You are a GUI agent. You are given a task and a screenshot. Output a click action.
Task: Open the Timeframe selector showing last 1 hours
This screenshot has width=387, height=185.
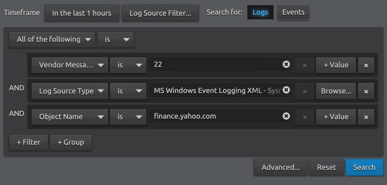click(x=82, y=13)
